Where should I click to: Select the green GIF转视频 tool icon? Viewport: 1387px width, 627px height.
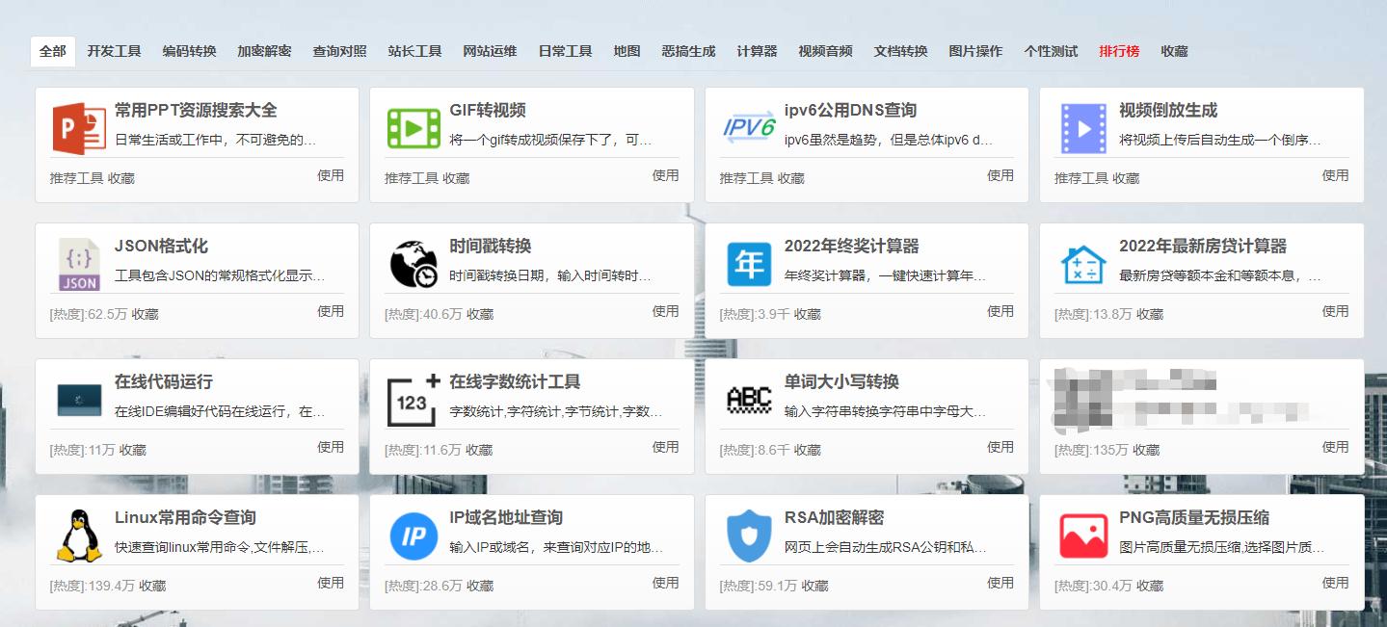[x=413, y=126]
